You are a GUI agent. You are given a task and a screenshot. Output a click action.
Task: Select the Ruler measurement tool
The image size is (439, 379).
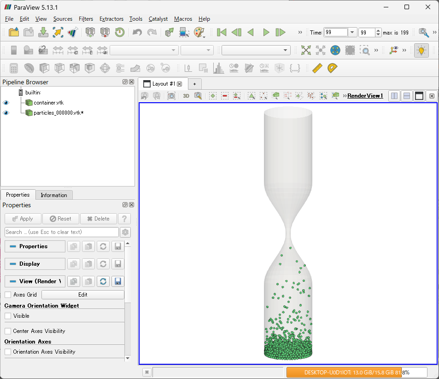(x=317, y=68)
